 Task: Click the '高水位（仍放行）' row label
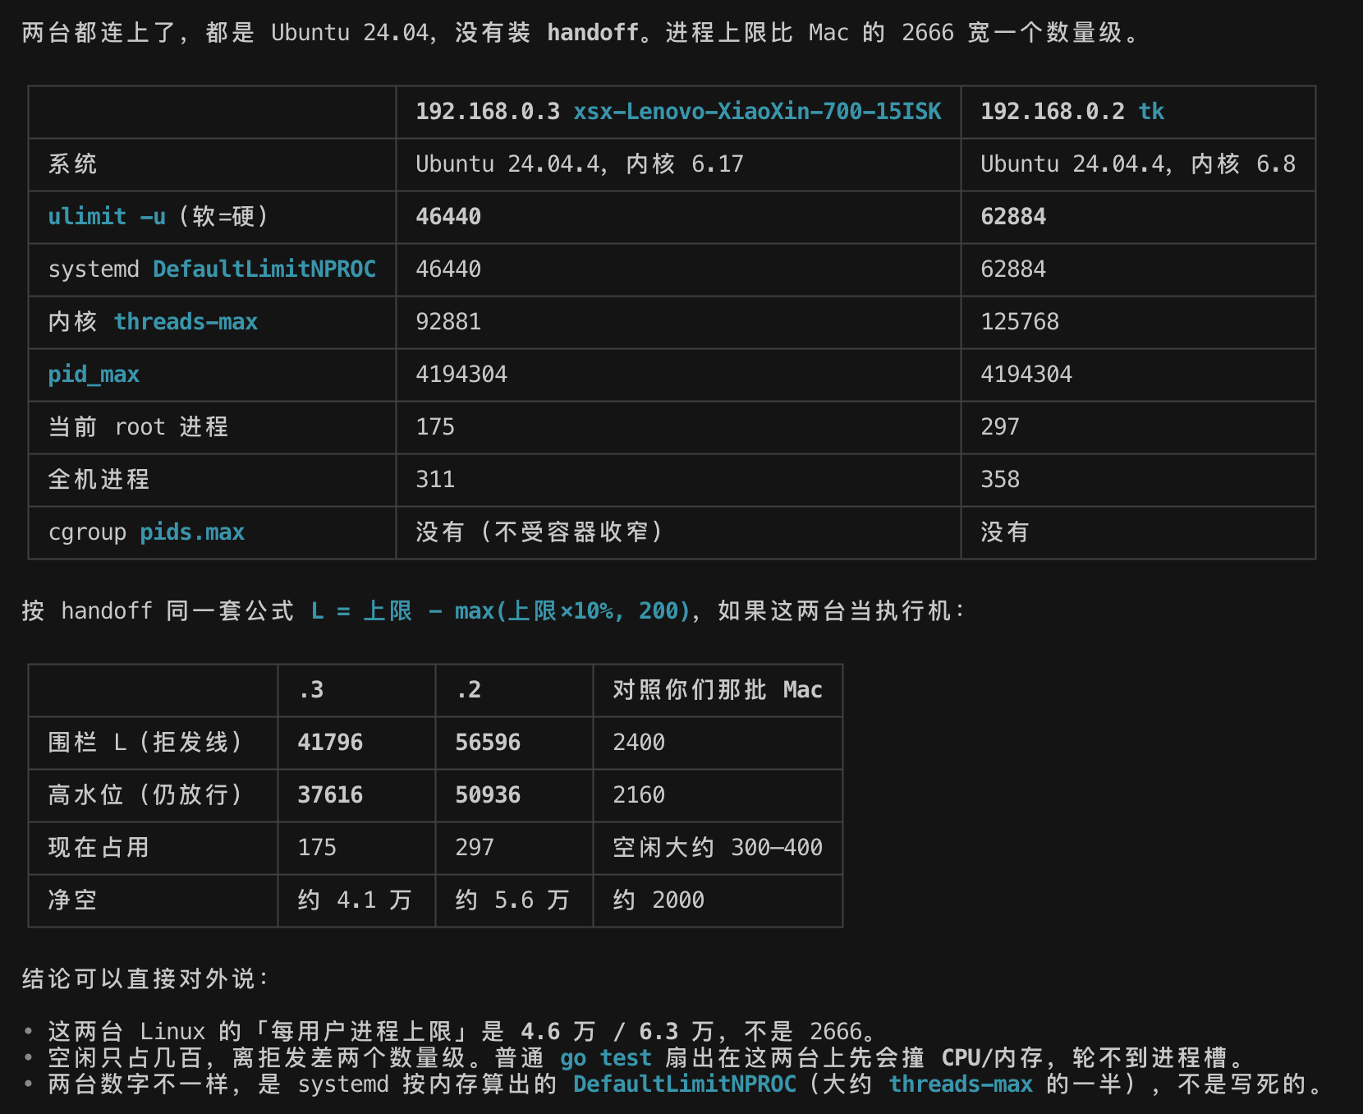pyautogui.click(x=145, y=795)
